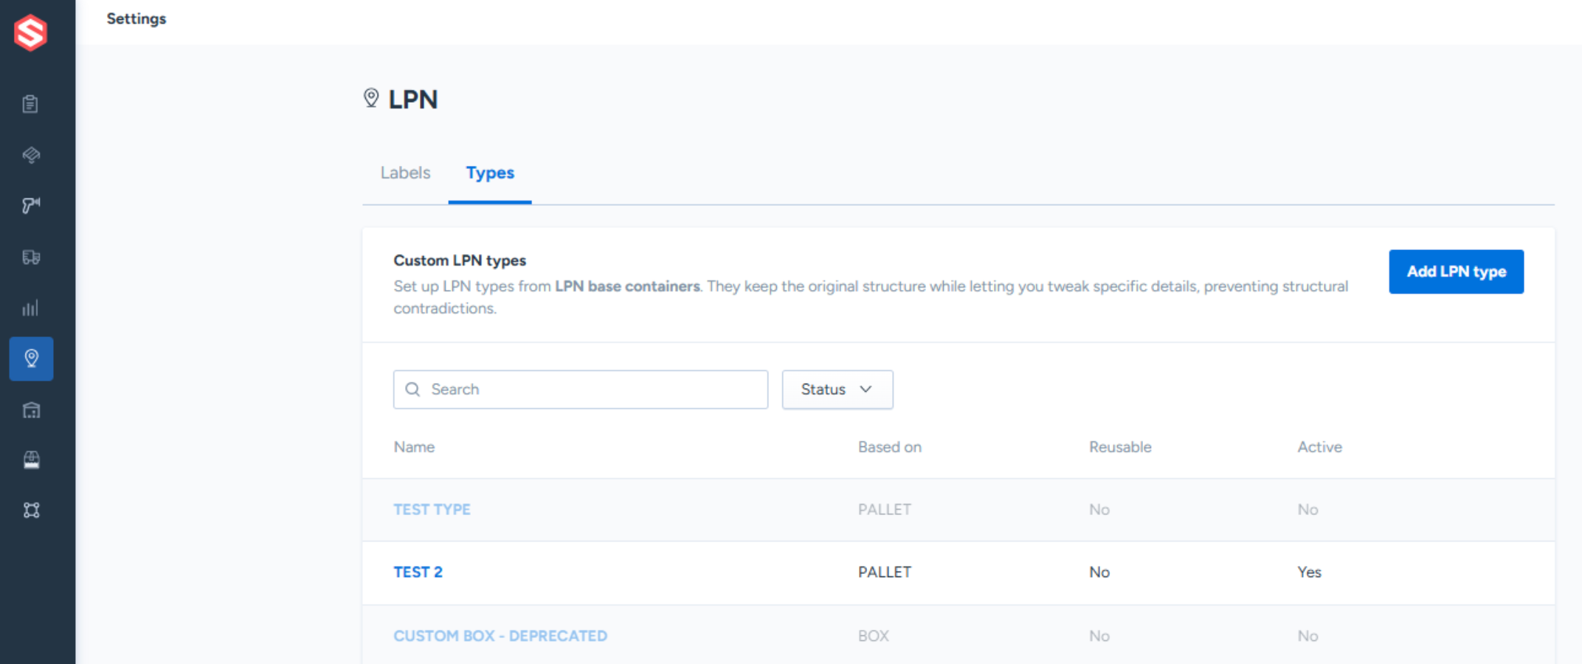This screenshot has width=1582, height=664.
Task: Open the scanner gun icon in sidebar
Action: (31, 205)
